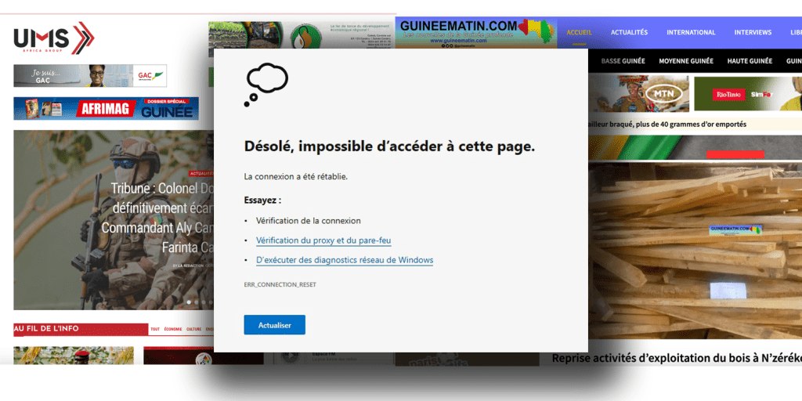Choose the BASSE GUINÉE region tab
This screenshot has width=802, height=401.
point(621,61)
